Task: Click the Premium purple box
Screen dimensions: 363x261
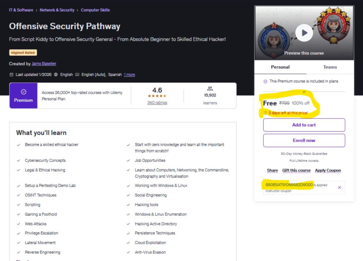Action: [23, 96]
